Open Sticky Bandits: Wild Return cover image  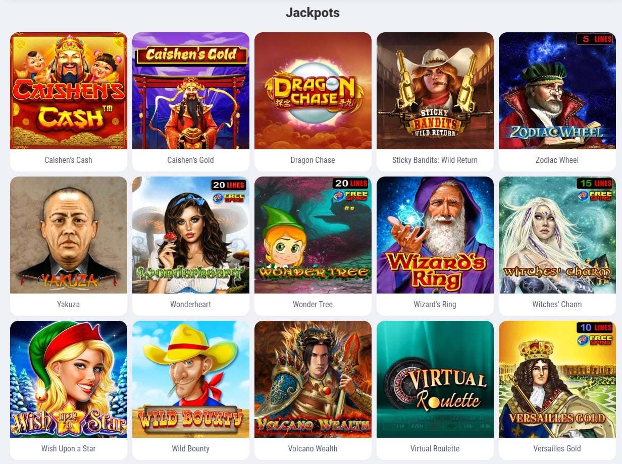435,91
